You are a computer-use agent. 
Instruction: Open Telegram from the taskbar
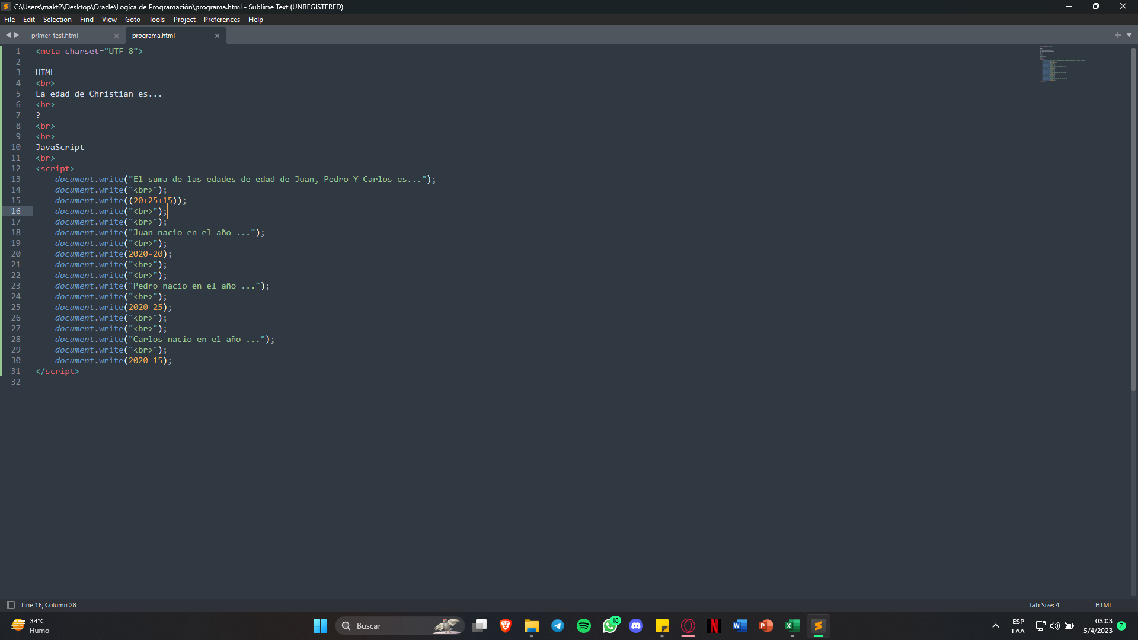(558, 626)
